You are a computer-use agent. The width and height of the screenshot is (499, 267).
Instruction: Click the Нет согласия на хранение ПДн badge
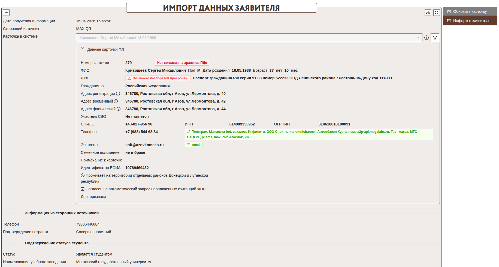pyautogui.click(x=182, y=63)
